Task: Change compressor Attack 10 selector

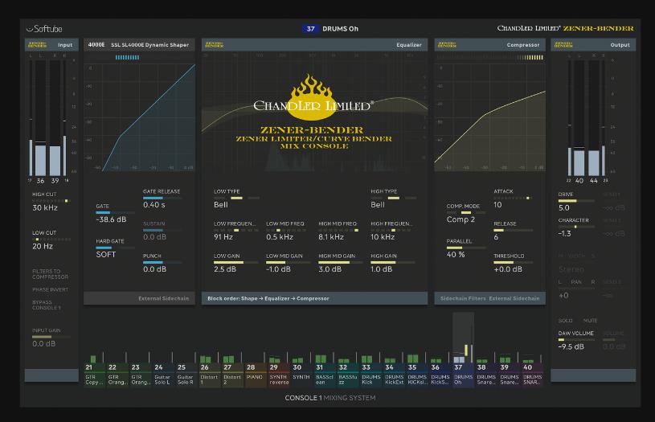Action: point(513,198)
